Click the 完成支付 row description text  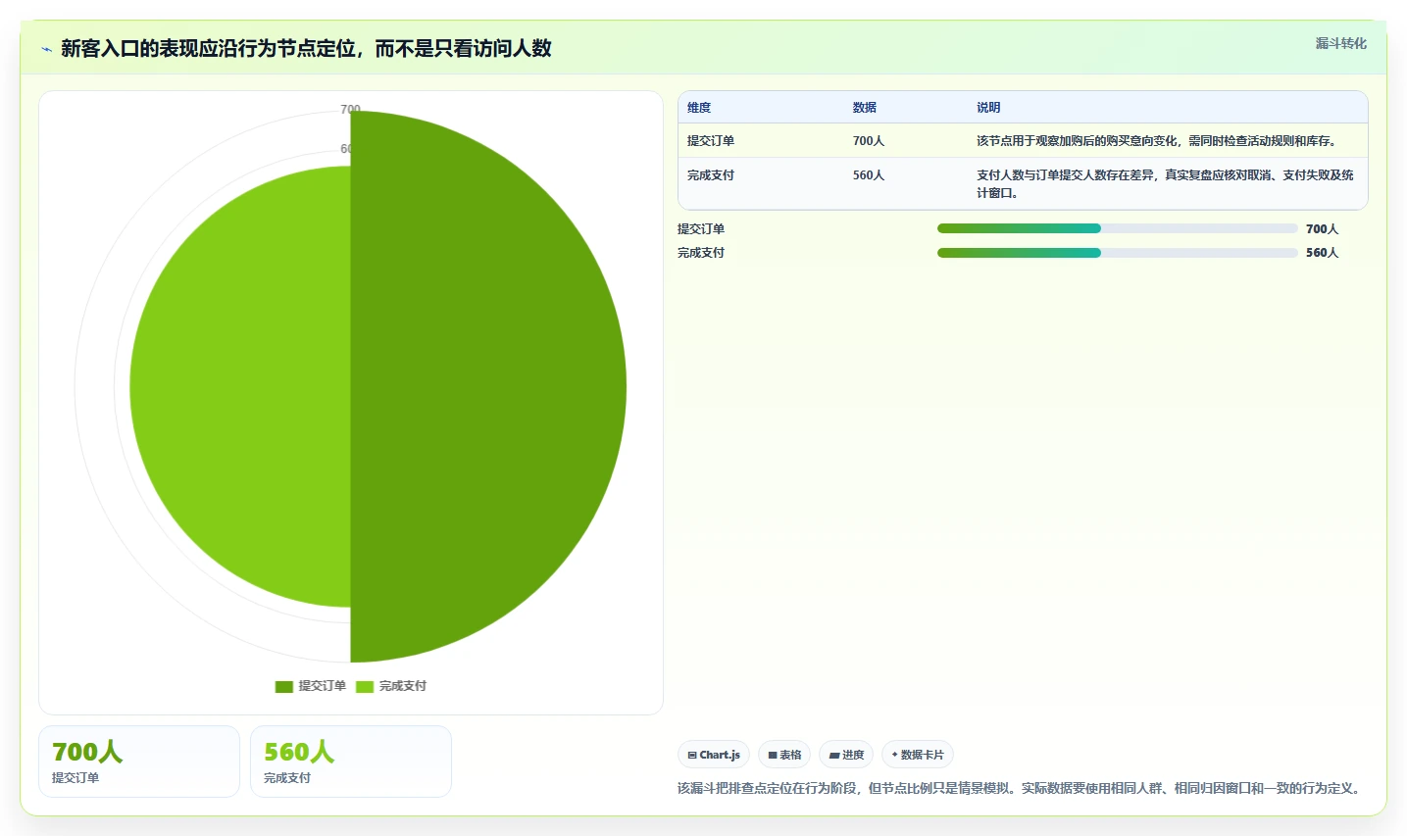[x=1165, y=184]
